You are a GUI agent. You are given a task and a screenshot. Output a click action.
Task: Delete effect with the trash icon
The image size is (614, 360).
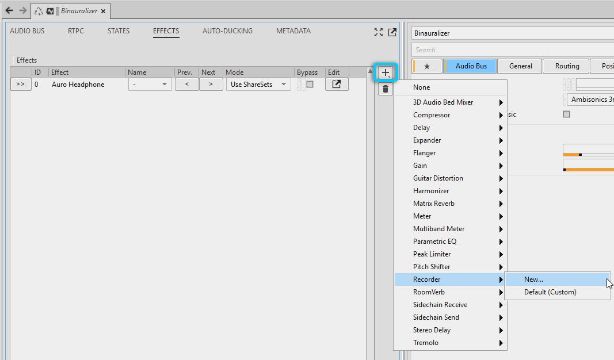[385, 89]
